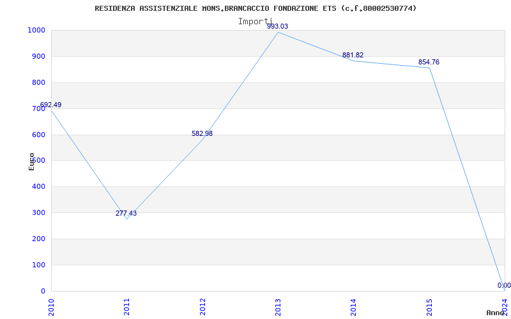
Task: Select the 2012 x-axis year label
Action: pos(202,307)
